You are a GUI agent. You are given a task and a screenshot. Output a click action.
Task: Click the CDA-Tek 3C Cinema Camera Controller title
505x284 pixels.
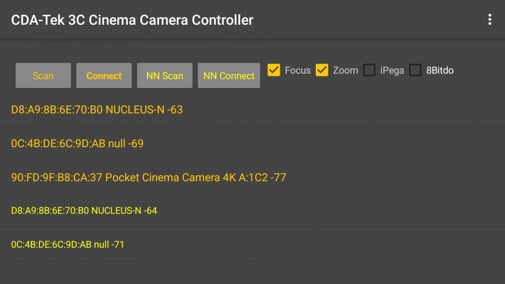132,20
